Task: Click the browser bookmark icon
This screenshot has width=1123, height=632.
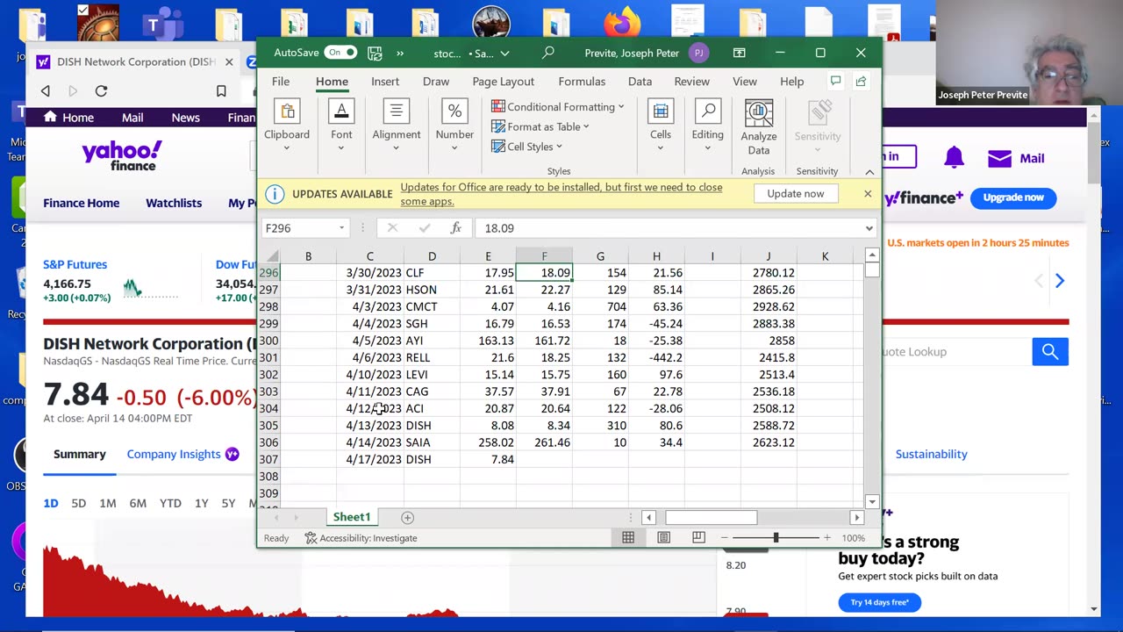Action: click(x=221, y=90)
